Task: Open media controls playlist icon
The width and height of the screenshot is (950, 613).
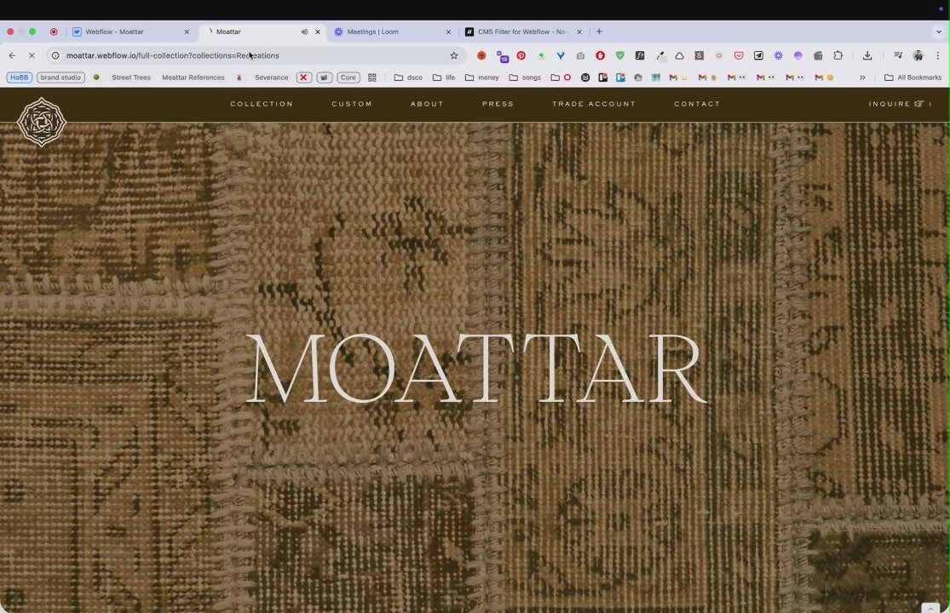Action: (898, 55)
